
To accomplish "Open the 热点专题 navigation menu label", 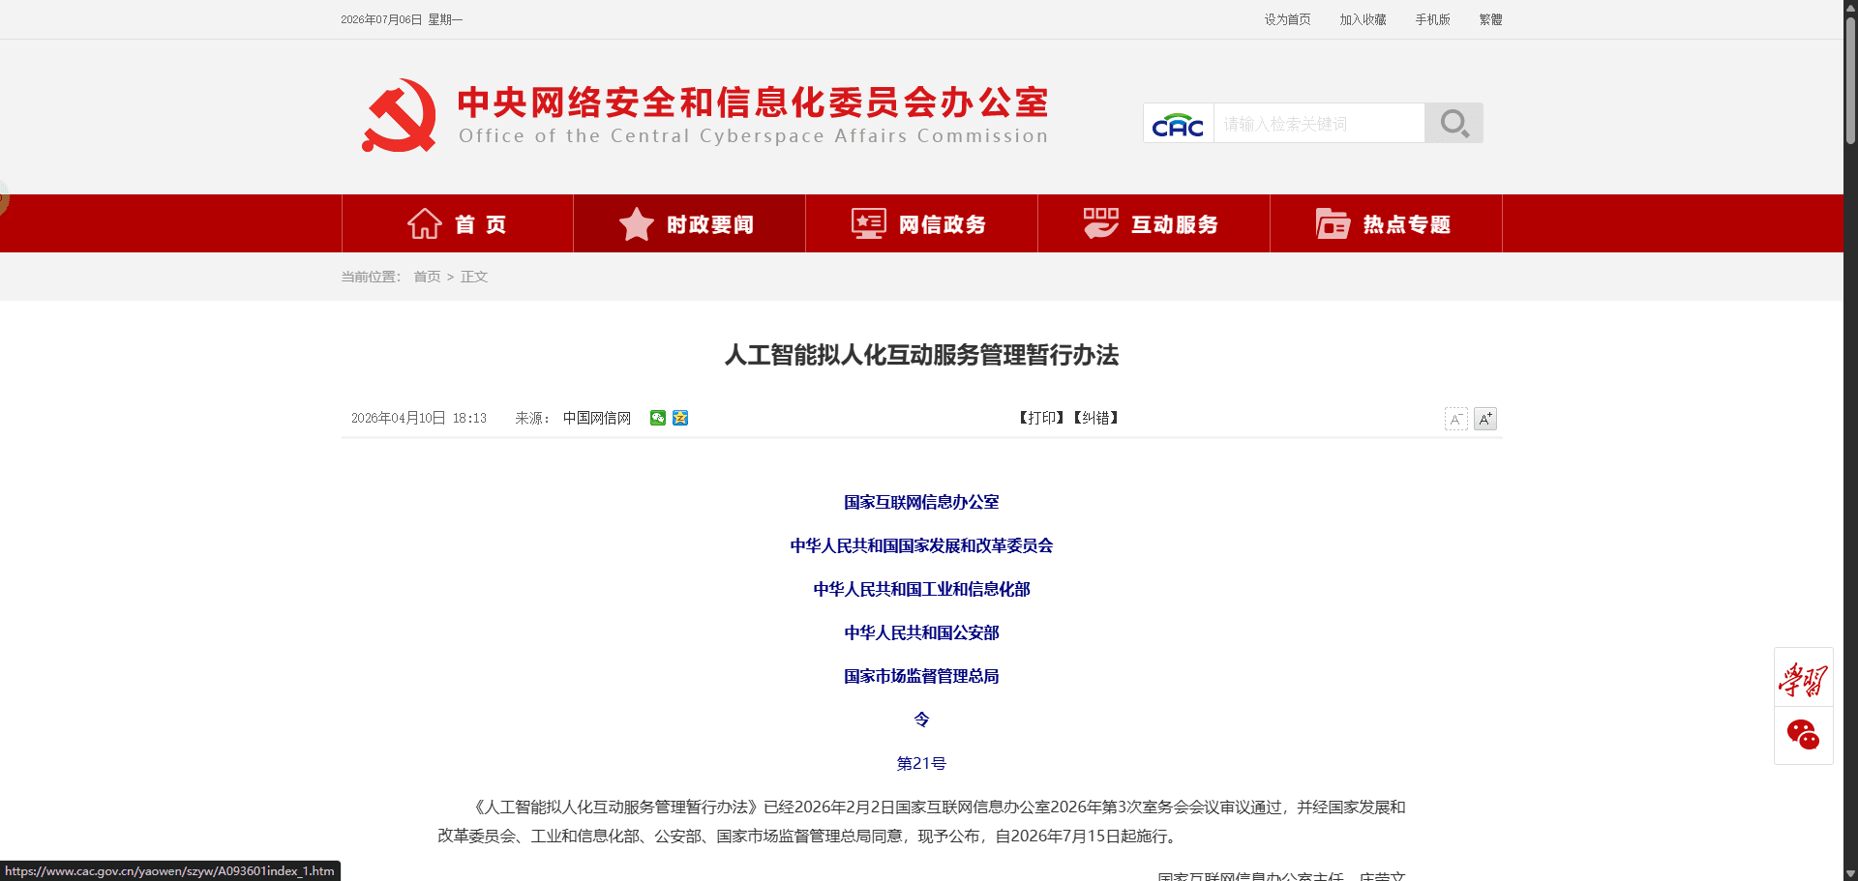I will point(1407,224).
